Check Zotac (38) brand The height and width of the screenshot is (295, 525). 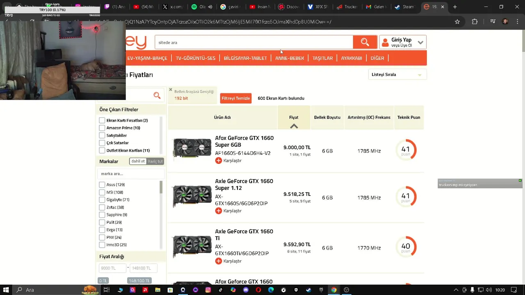pyautogui.click(x=102, y=207)
